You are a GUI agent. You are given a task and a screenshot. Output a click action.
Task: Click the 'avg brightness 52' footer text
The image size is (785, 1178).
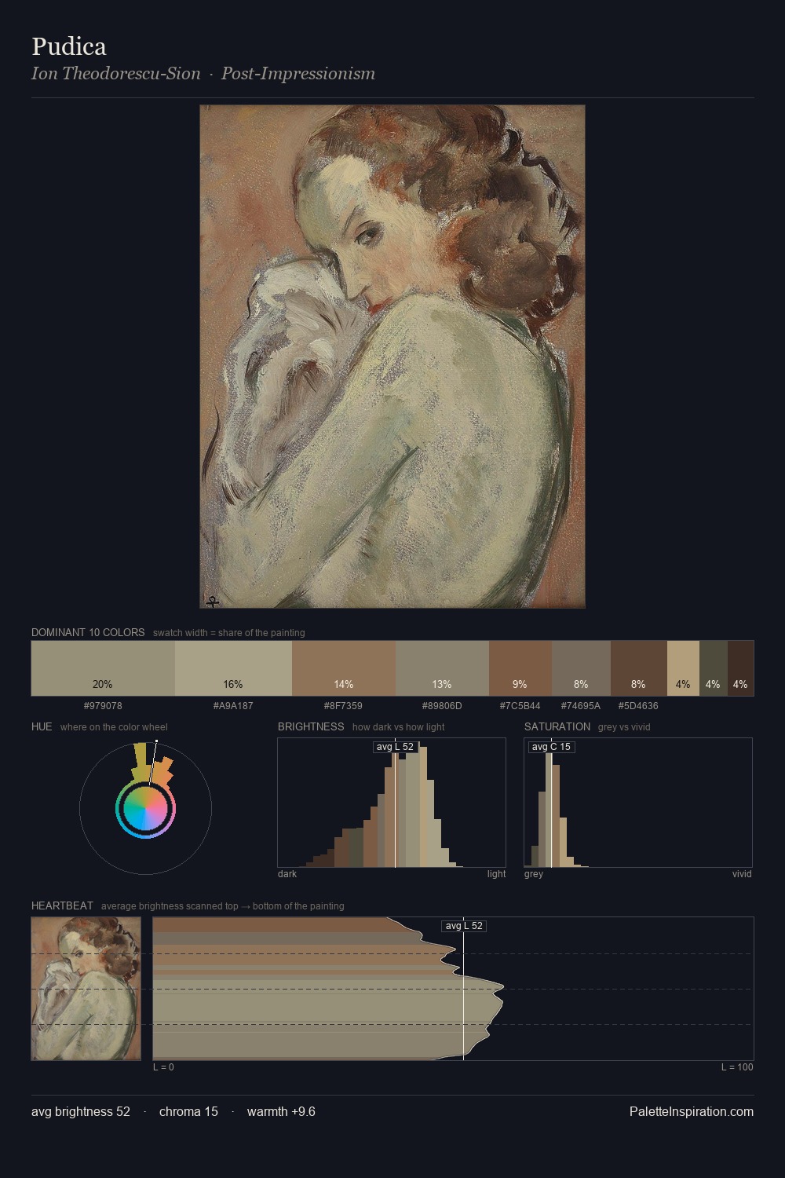click(81, 1112)
